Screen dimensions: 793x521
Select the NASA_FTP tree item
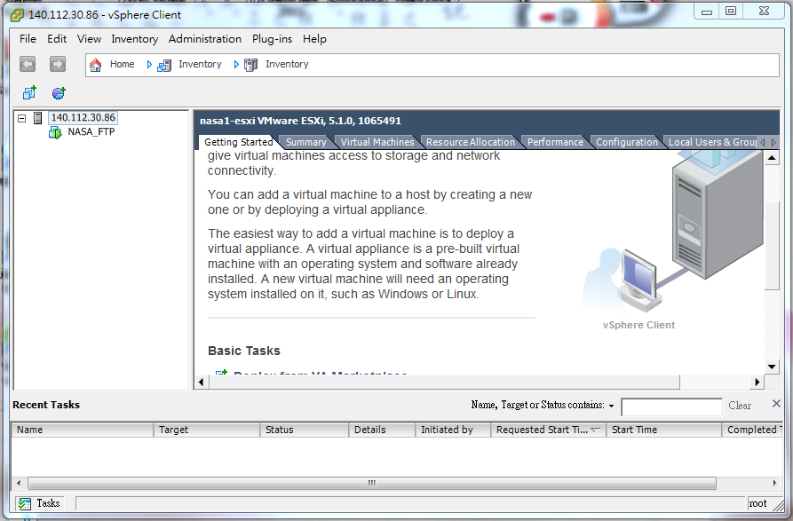91,132
